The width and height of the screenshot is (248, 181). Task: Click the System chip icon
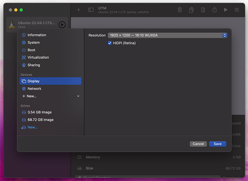[x=24, y=42]
